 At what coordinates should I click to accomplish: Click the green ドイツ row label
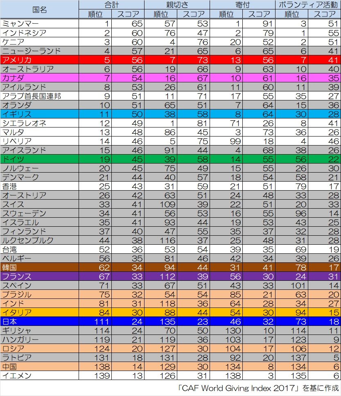coord(39,159)
